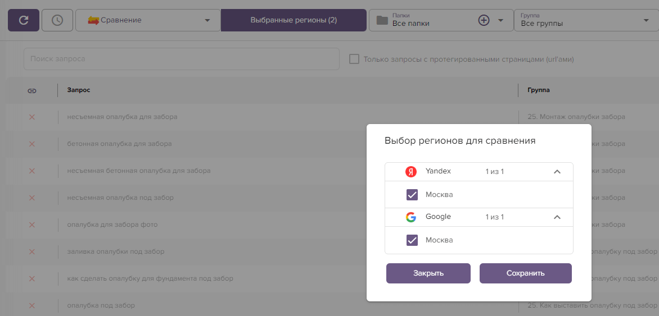Select query несъемная опалубка для забора

tap(123, 117)
